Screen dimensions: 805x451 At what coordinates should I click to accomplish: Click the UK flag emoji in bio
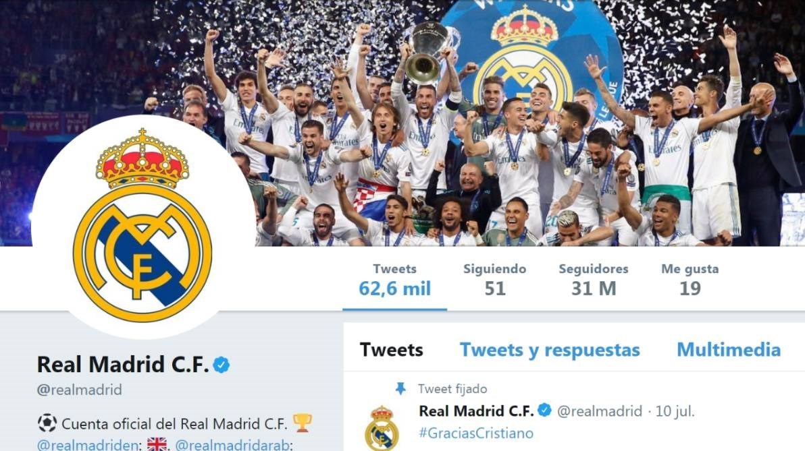(x=157, y=444)
